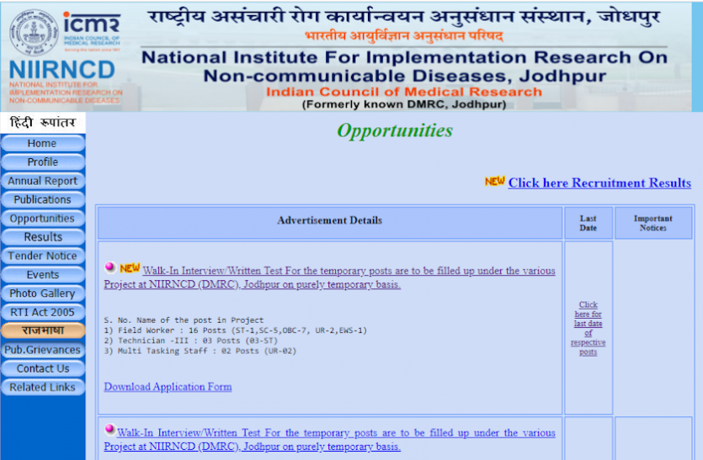Viewport: 703px width, 460px height.
Task: Open the Tender Notice page
Action: pos(43,256)
